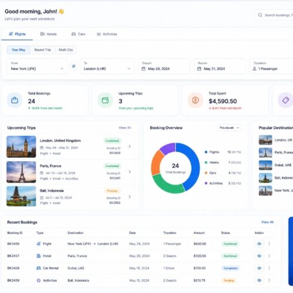View details of booking BK2457 eye icon

point(259,256)
